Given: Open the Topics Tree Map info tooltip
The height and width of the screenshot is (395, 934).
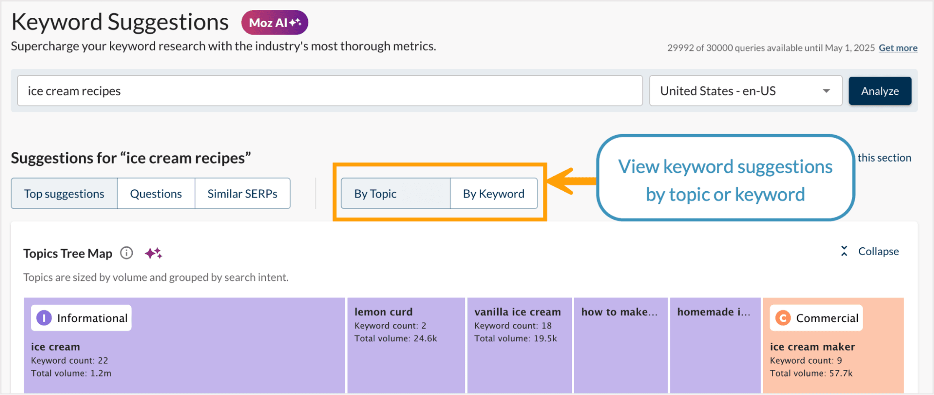Looking at the screenshot, I should coord(126,253).
